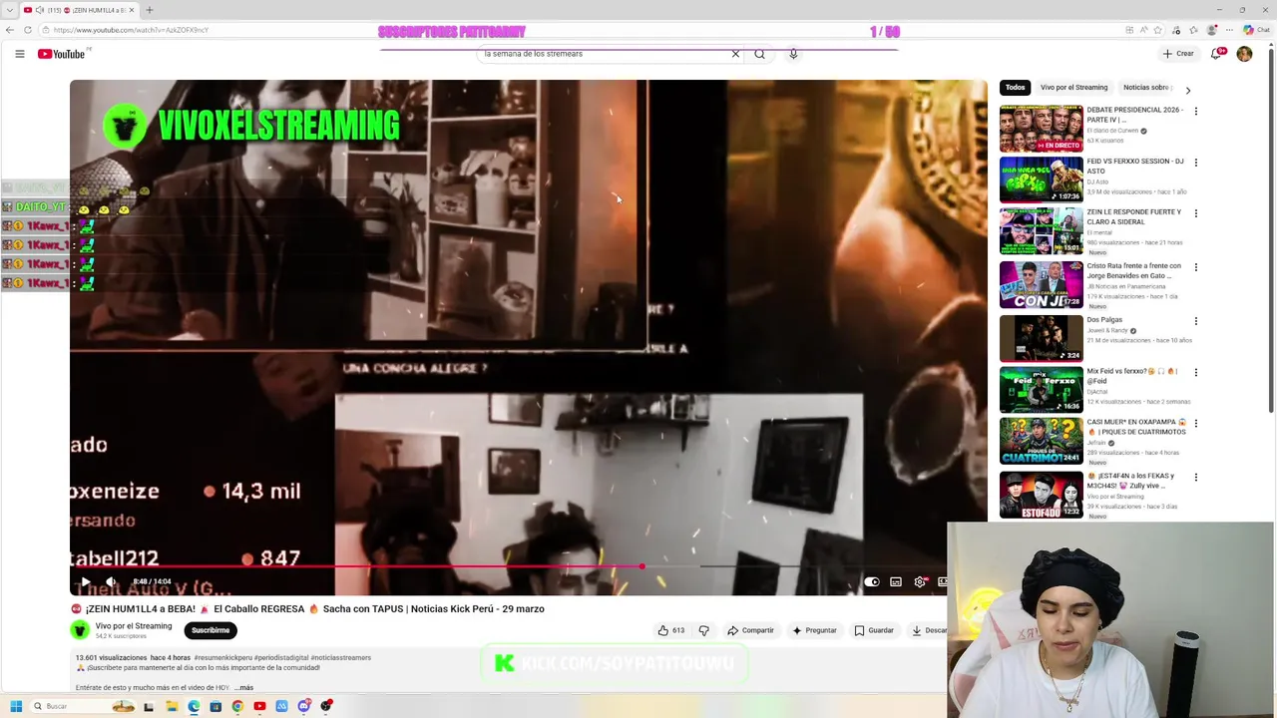Open File Explorer from the taskbar
Image resolution: width=1277 pixels, height=718 pixels.
pos(172,706)
